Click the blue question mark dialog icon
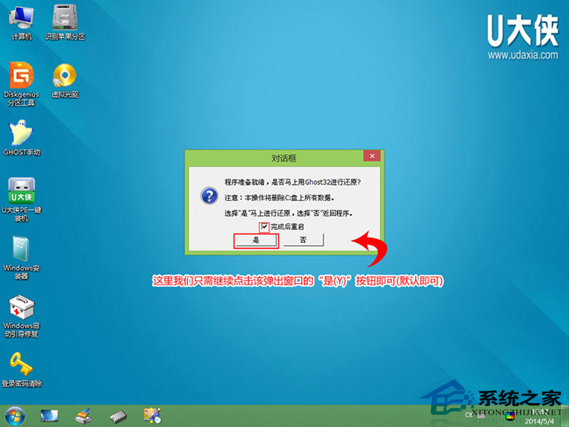The height and width of the screenshot is (427, 569). tap(209, 196)
